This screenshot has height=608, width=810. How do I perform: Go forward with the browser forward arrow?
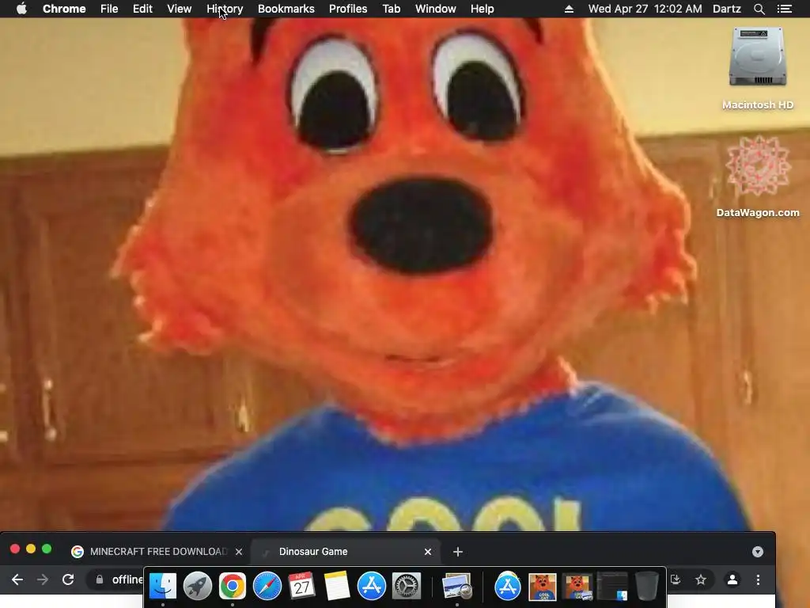pyautogui.click(x=43, y=579)
